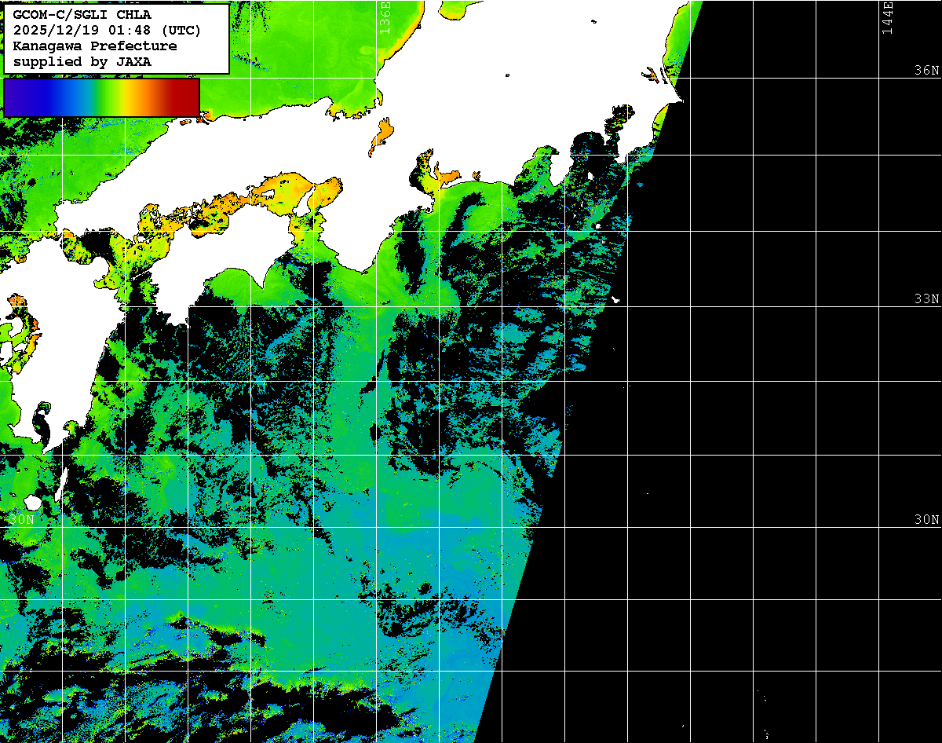This screenshot has width=942, height=743.
Task: Select orange Lake Biwa on the map
Action: 382,136
